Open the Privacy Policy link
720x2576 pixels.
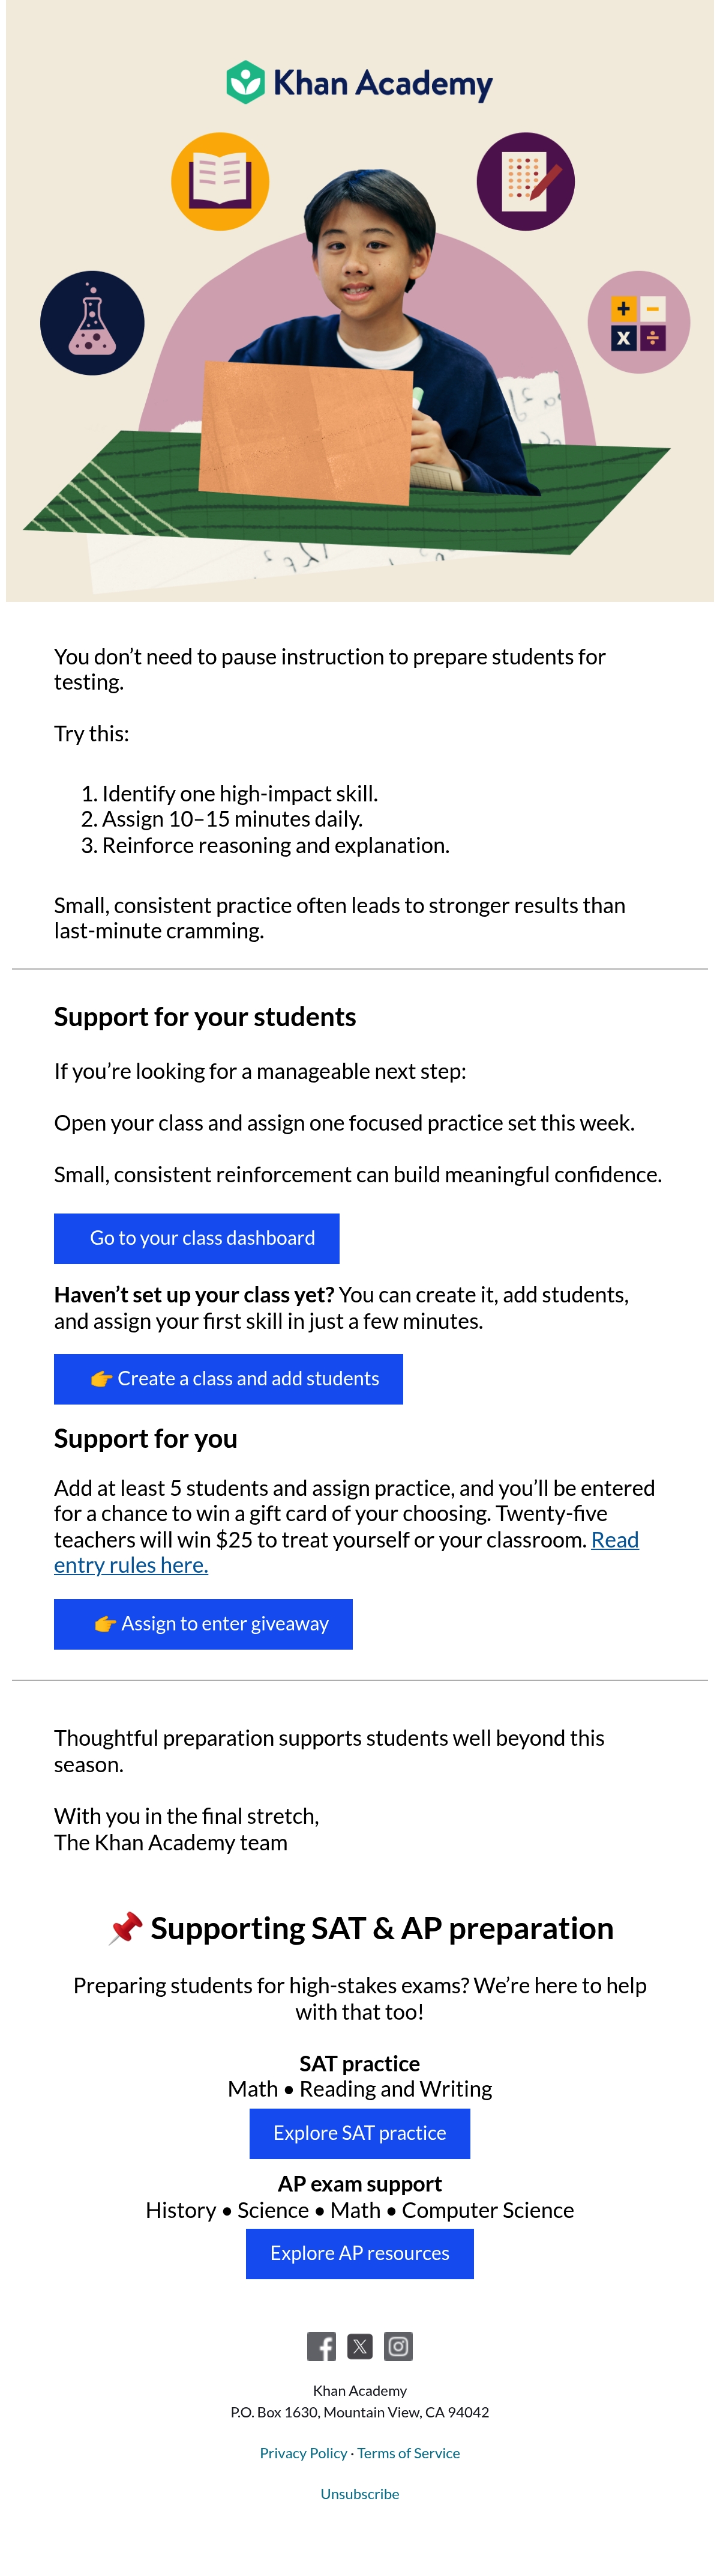[x=304, y=2452]
